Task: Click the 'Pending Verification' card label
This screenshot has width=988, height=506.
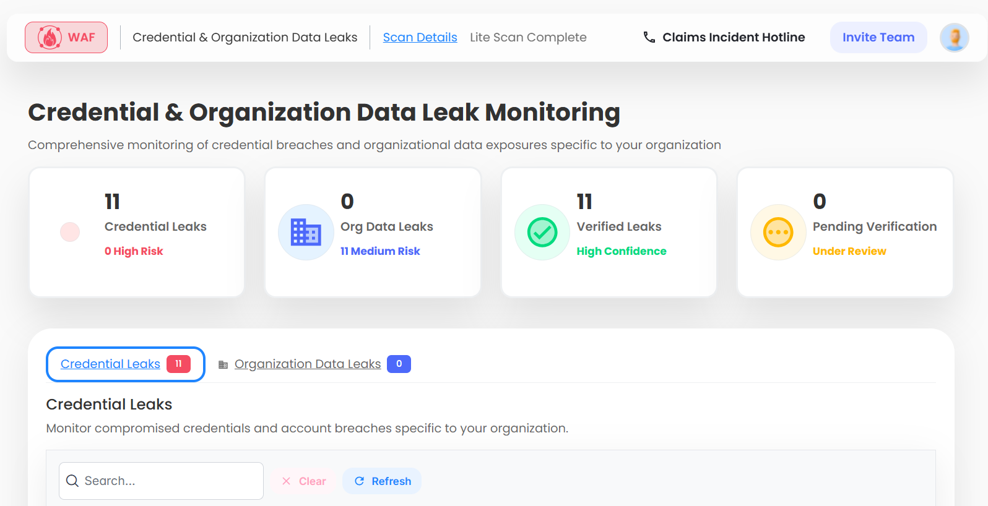Action: tap(875, 226)
